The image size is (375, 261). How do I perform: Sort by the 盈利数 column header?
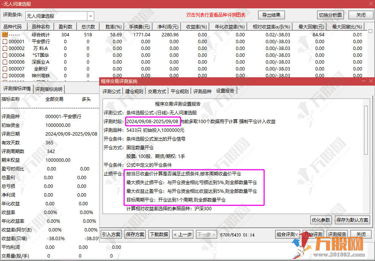click(x=65, y=27)
